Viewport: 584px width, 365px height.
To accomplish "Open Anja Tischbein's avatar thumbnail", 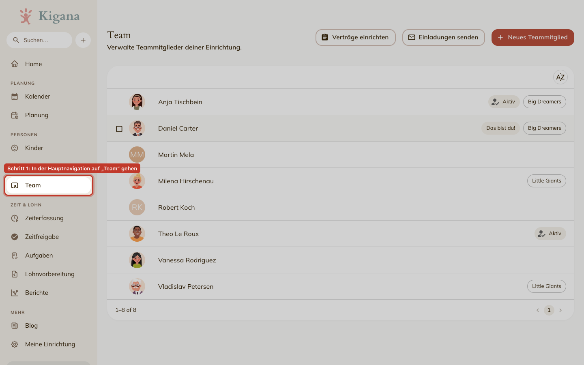I will click(137, 102).
